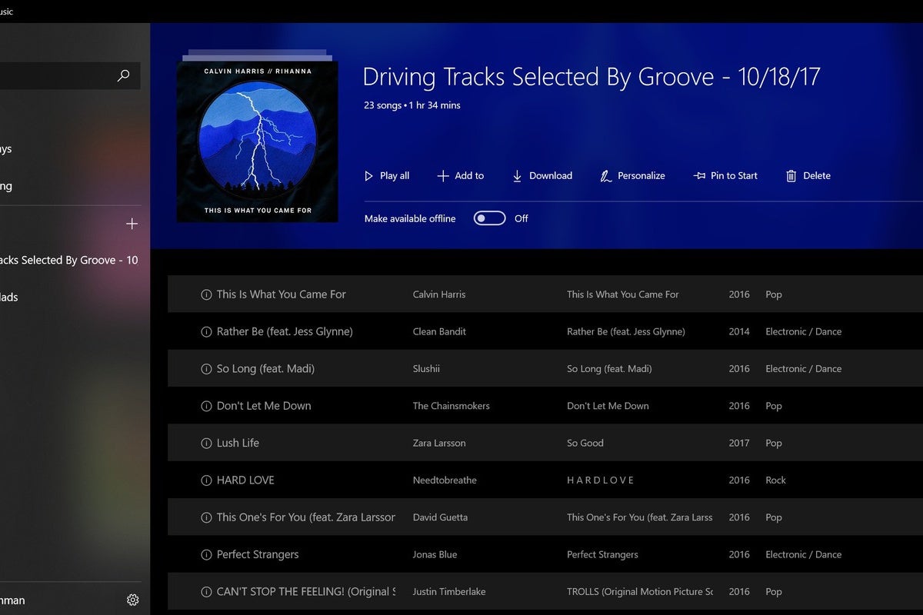Open artist David Guetta
Image resolution: width=923 pixels, height=615 pixels.
pyautogui.click(x=440, y=517)
